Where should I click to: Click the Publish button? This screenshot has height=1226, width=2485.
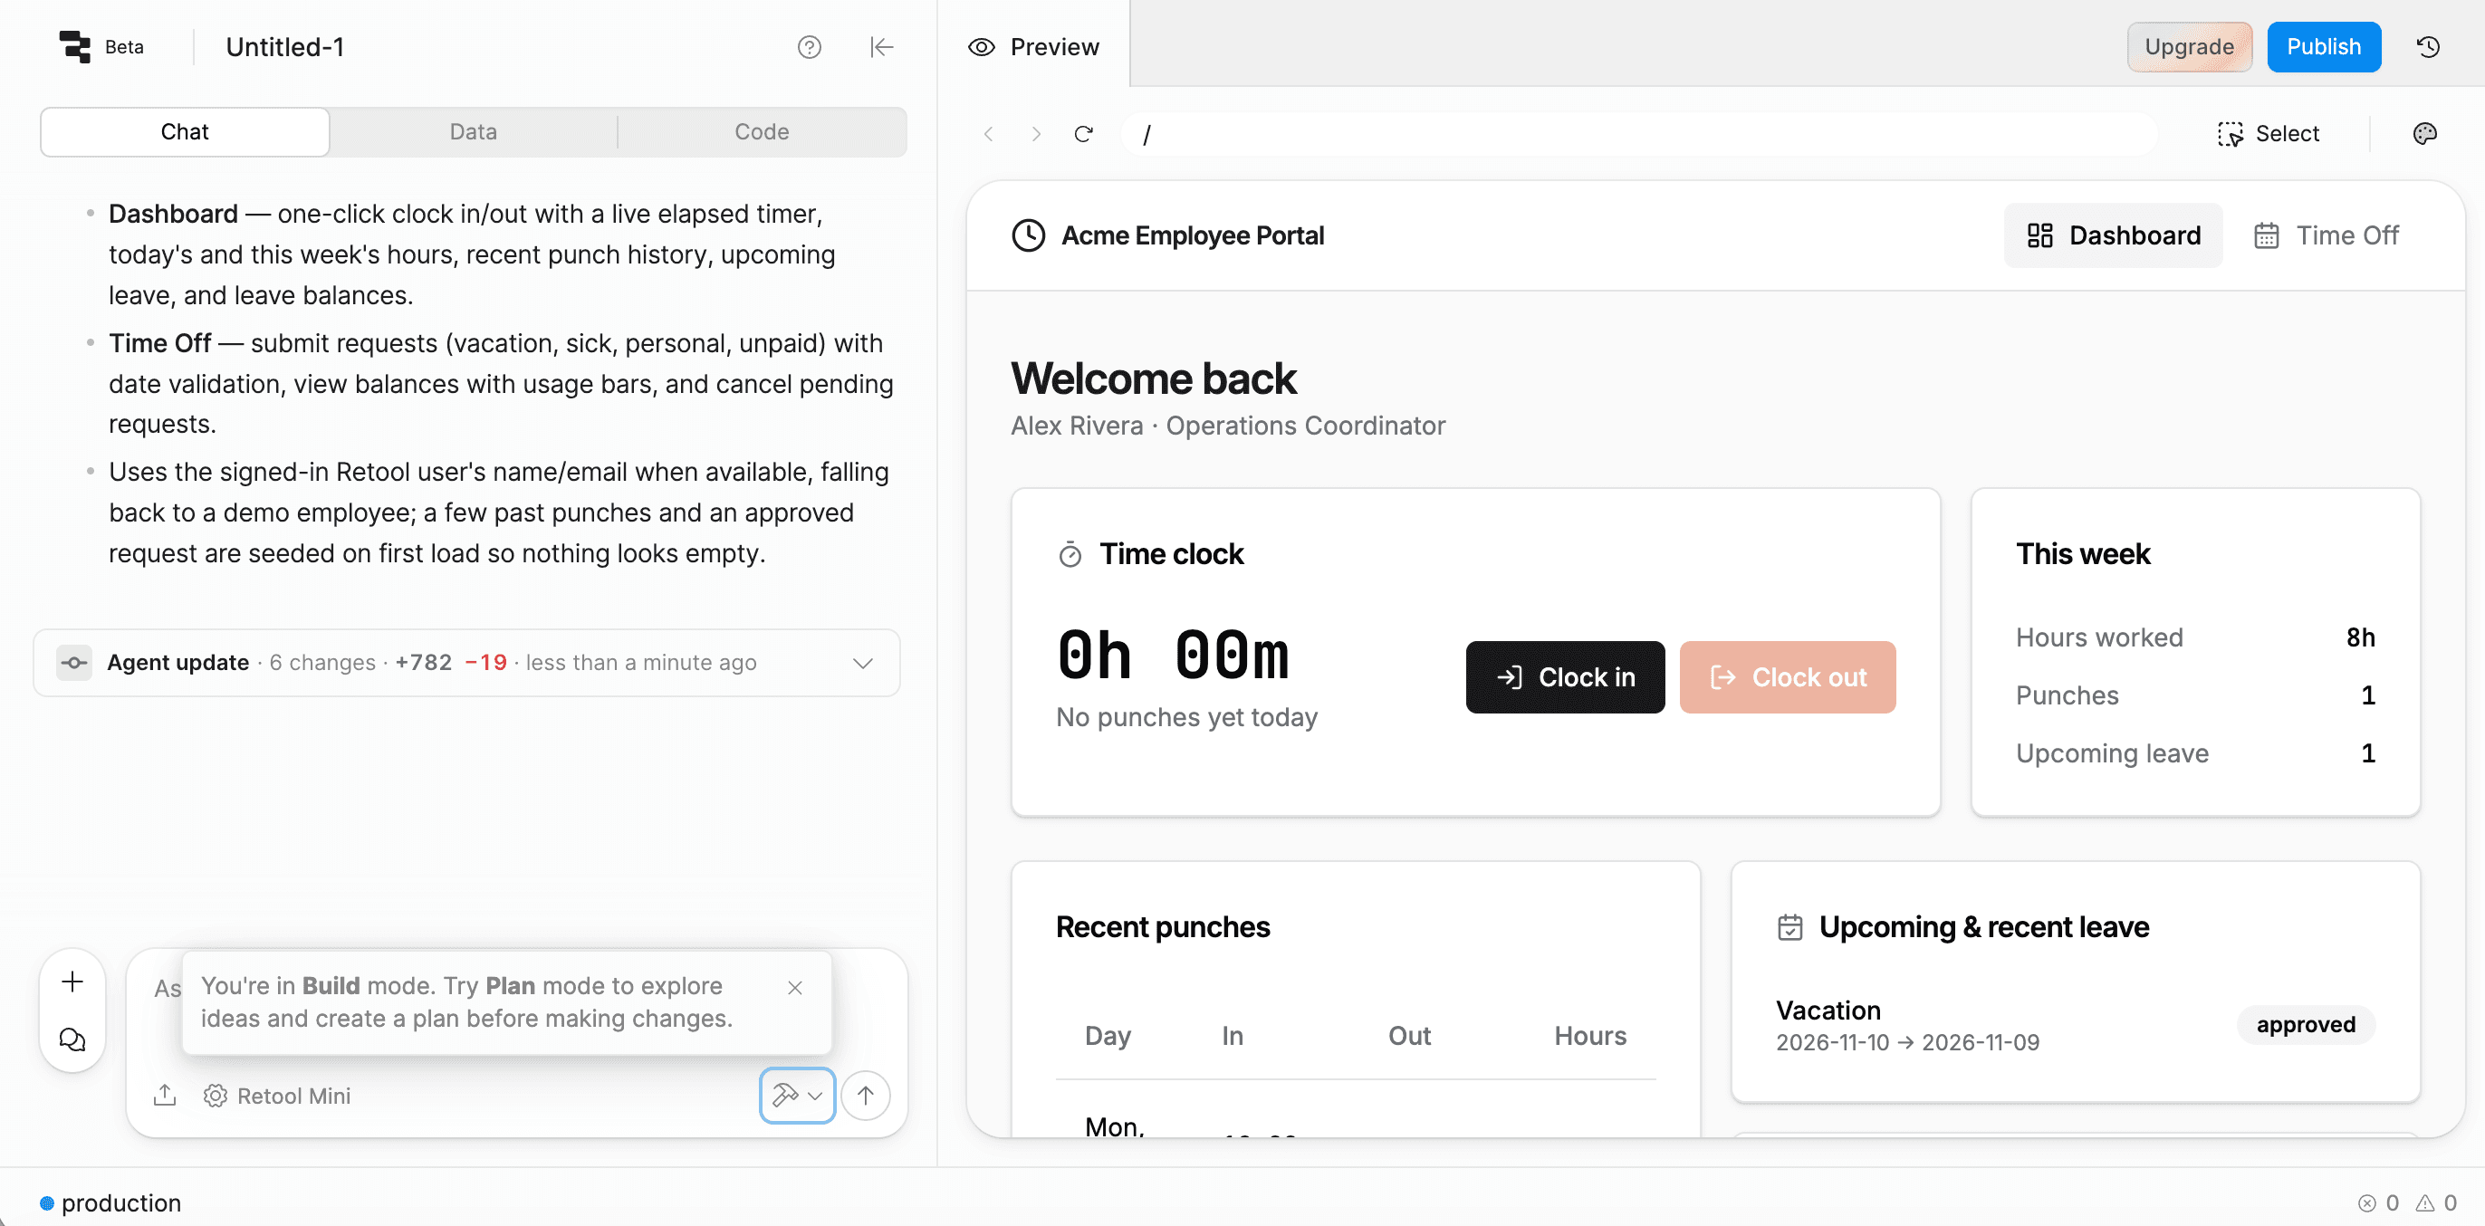pyautogui.click(x=2323, y=47)
